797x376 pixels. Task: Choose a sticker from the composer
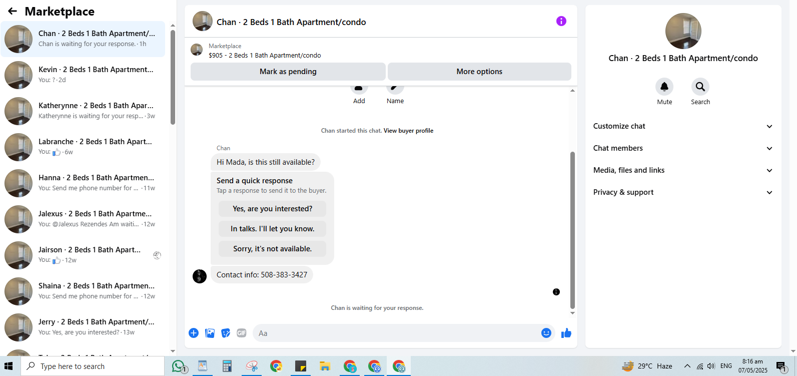pyautogui.click(x=226, y=333)
